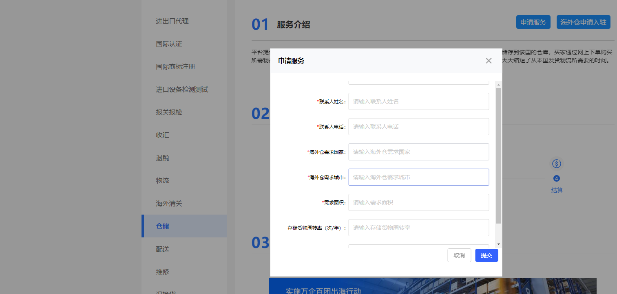Click the 申请服务 button at page top
Image resolution: width=617 pixels, height=294 pixels.
(533, 22)
